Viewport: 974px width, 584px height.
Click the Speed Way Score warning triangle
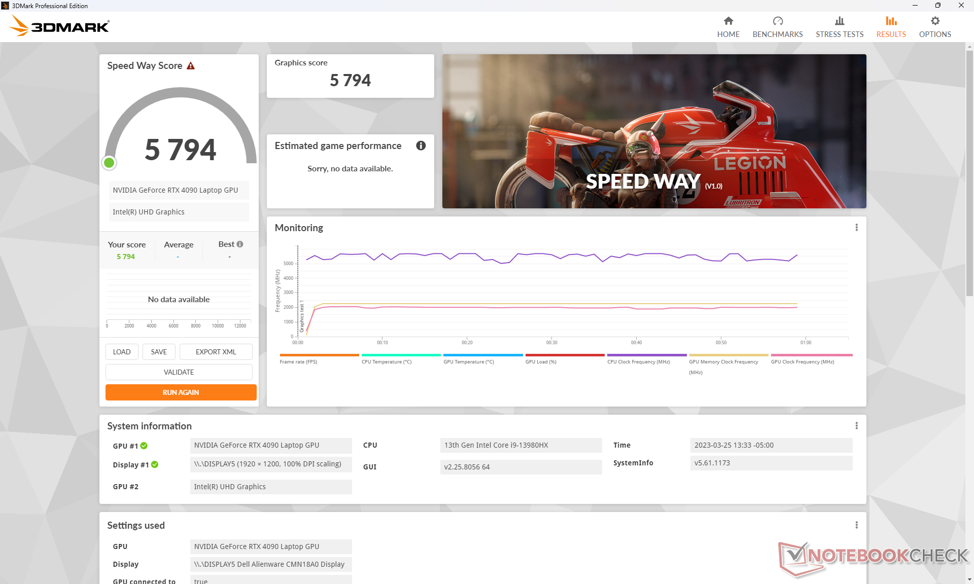pyautogui.click(x=191, y=66)
